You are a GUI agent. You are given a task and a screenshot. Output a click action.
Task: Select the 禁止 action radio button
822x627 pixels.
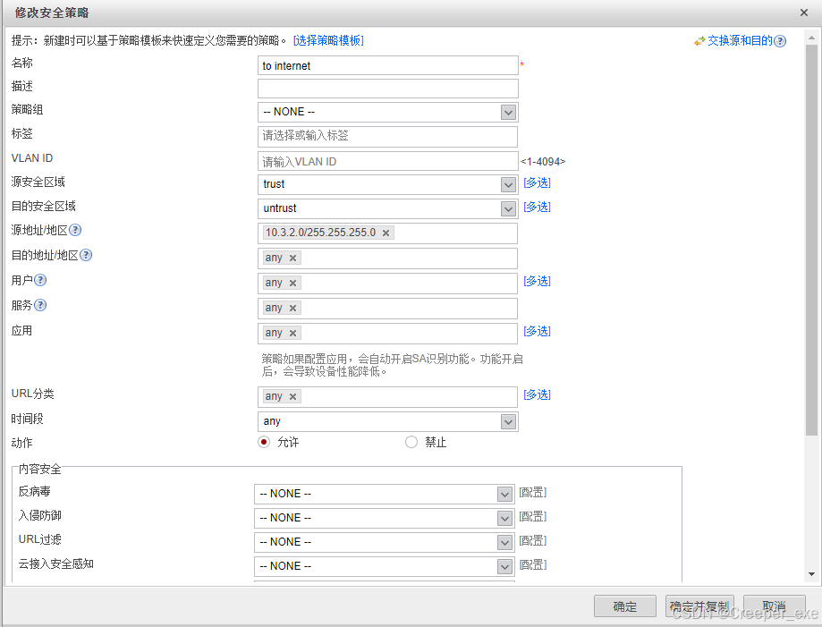coord(411,442)
